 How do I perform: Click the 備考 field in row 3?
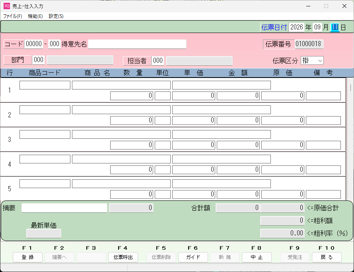pyautogui.click(x=323, y=145)
